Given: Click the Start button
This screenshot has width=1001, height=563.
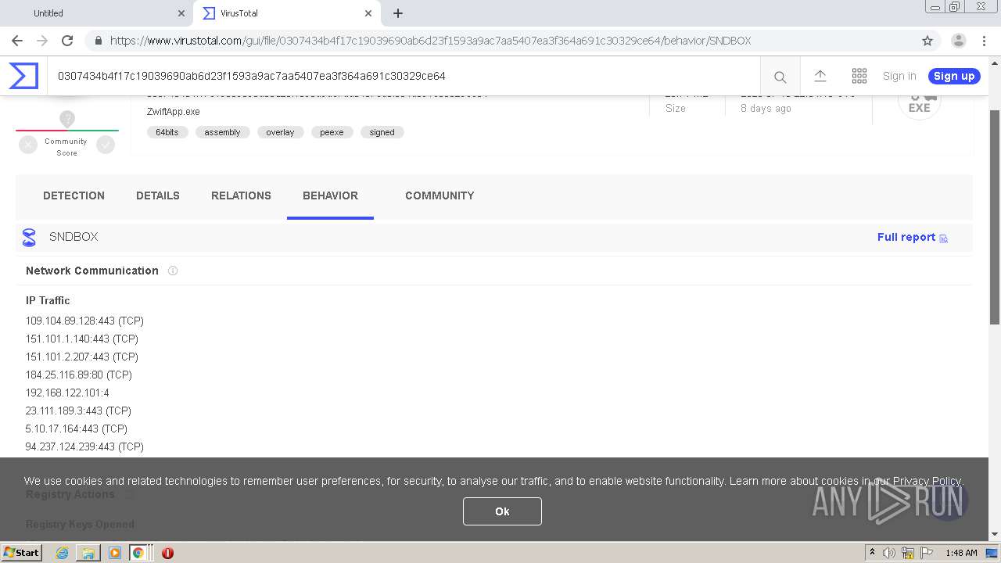Looking at the screenshot, I should tap(21, 553).
